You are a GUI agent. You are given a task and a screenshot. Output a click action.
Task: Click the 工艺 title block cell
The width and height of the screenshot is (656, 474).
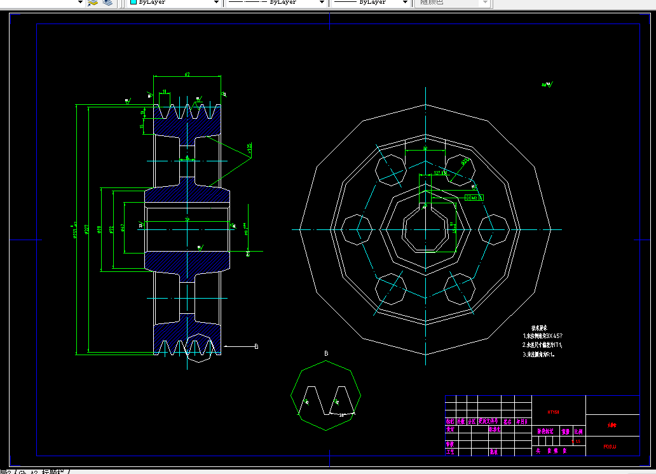point(450,452)
